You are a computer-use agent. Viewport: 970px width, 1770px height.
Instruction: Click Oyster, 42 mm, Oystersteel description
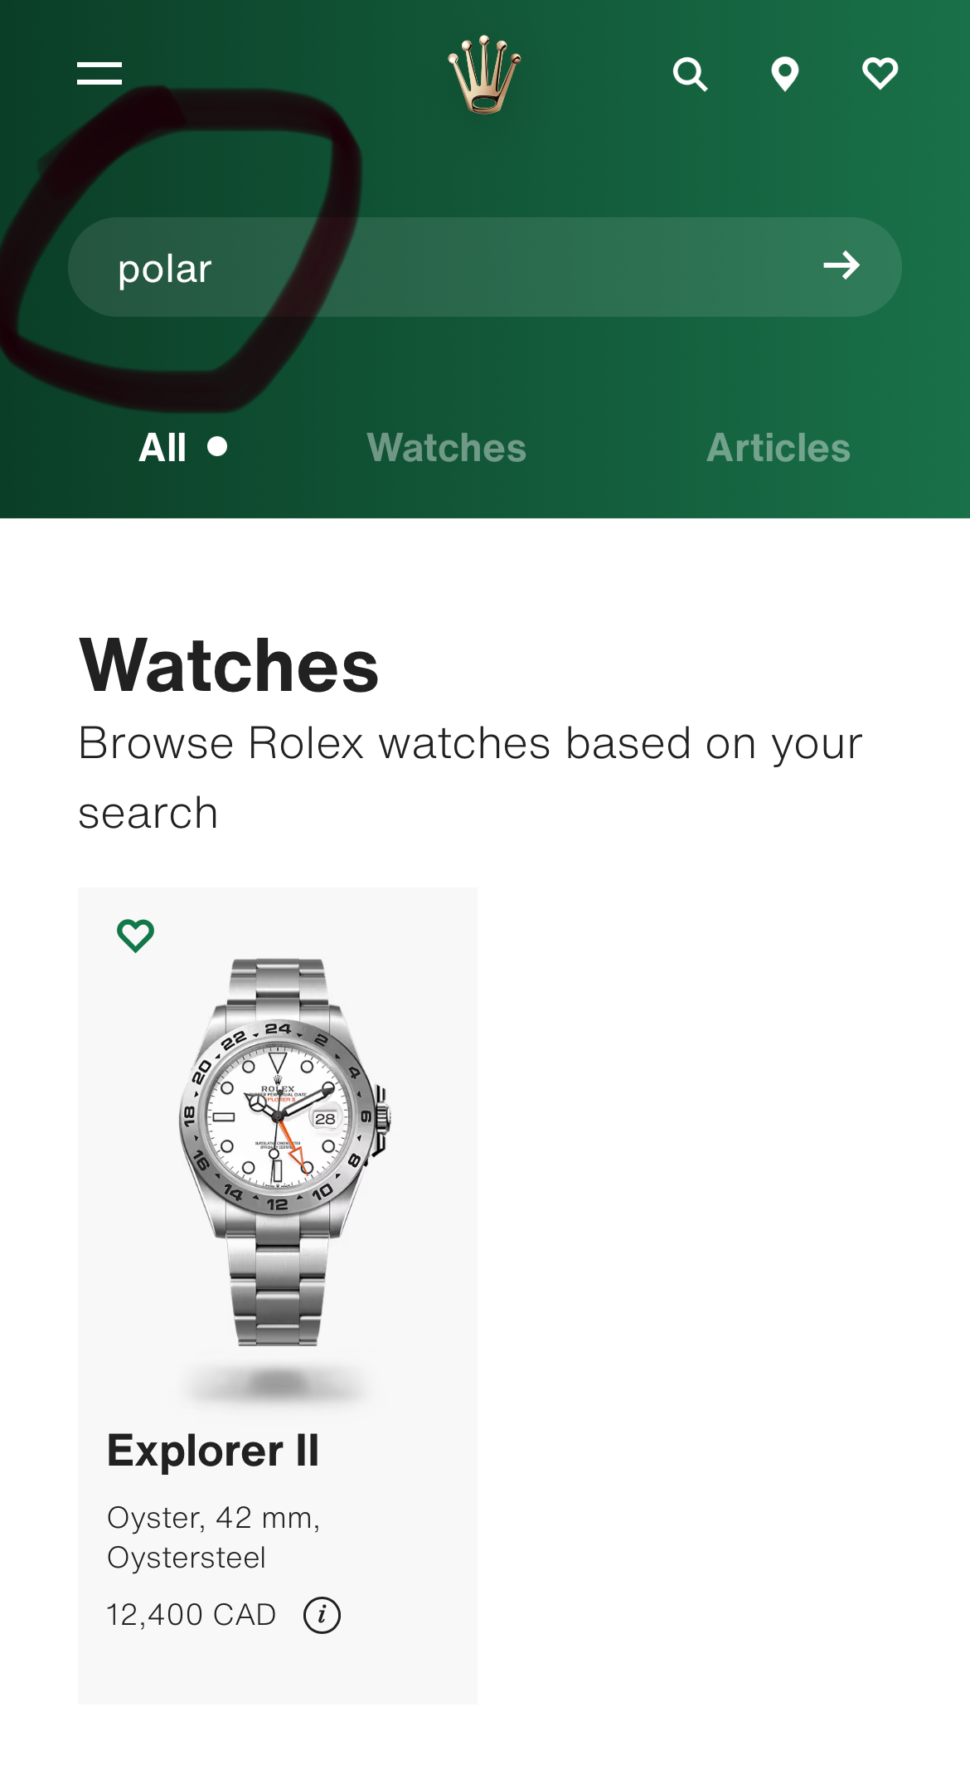[214, 1538]
